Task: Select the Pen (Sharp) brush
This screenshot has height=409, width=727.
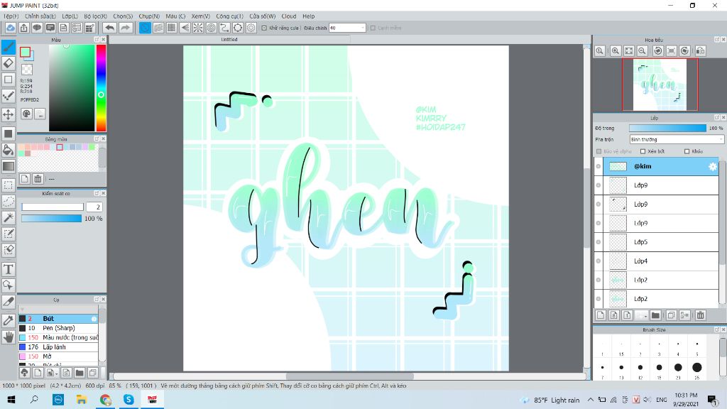Action: [58, 328]
